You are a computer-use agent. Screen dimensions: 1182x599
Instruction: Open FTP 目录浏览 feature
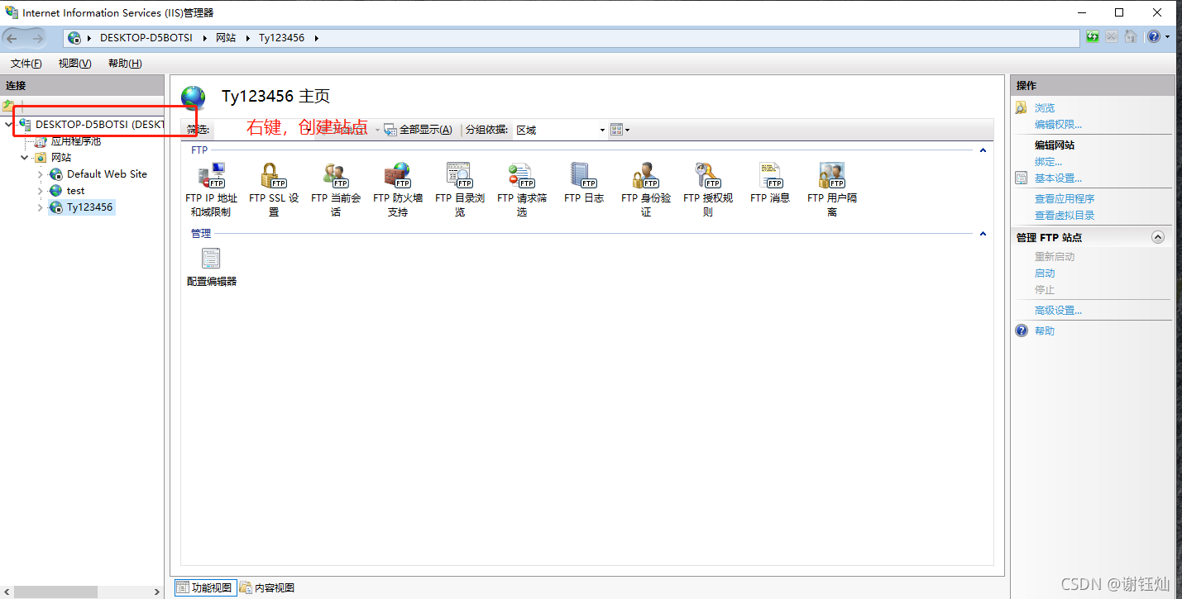click(x=460, y=189)
